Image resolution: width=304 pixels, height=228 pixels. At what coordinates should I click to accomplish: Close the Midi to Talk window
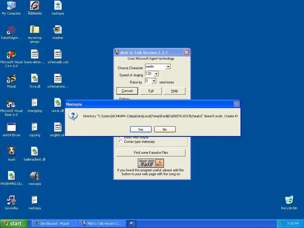point(186,52)
